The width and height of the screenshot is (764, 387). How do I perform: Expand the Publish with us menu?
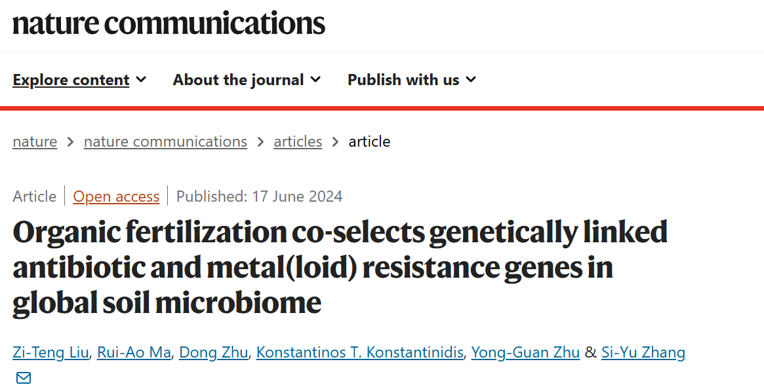pos(403,80)
